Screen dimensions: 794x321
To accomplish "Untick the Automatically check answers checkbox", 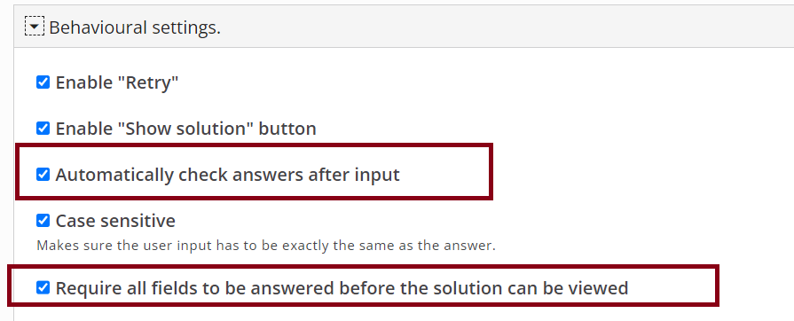I will (x=43, y=175).
